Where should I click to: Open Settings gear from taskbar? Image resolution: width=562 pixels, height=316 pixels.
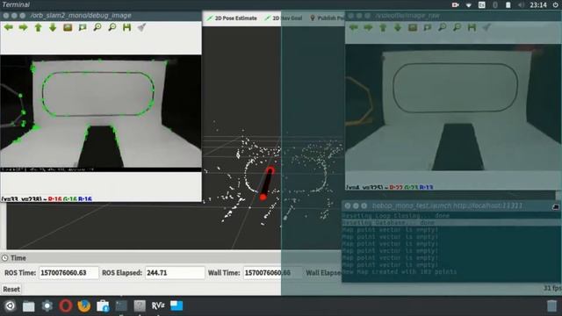(47, 306)
